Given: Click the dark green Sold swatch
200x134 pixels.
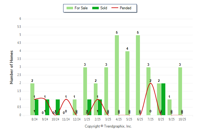Looking at the screenshot, I should coord(95,8).
